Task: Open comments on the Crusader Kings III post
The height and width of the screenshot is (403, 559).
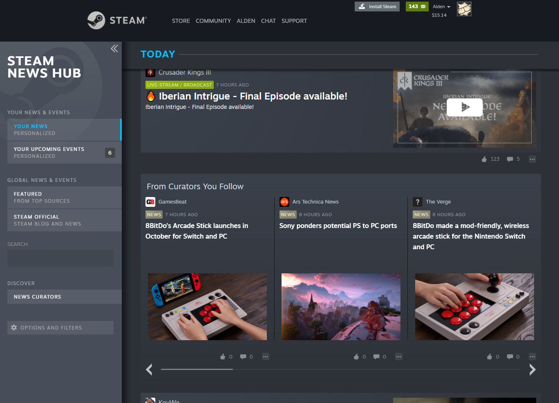Action: (510, 159)
